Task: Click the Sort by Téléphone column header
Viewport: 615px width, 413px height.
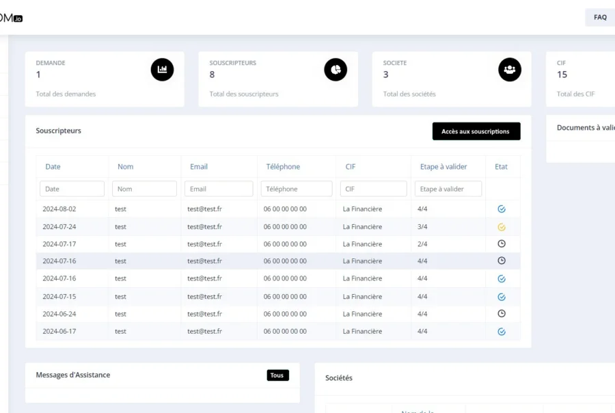Action: 283,167
